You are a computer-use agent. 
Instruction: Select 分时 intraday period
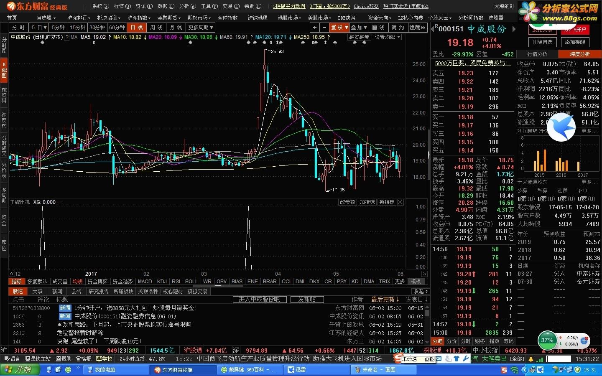pyautogui.click(x=18, y=28)
